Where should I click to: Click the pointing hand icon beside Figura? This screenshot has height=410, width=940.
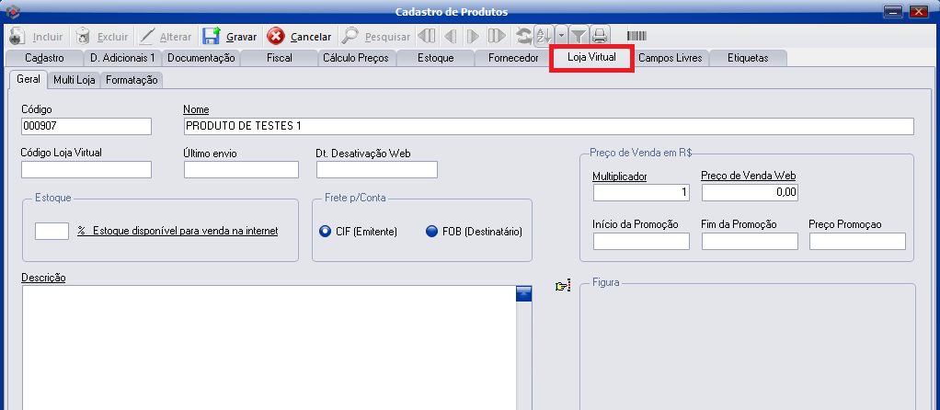pos(563,287)
